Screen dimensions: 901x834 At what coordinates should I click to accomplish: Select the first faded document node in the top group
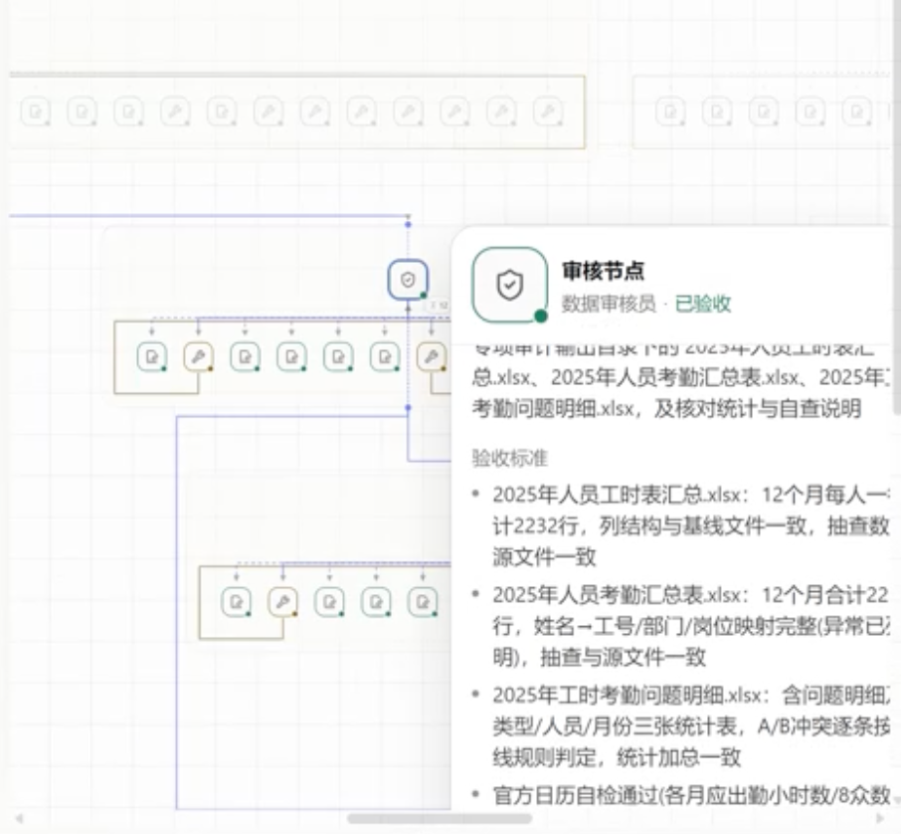[35, 111]
